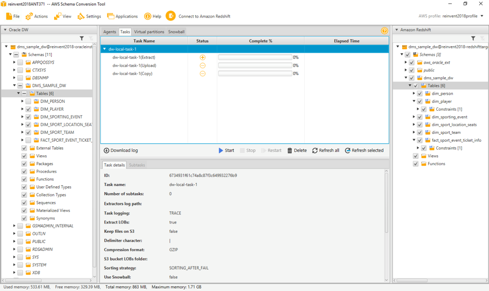The height and width of the screenshot is (291, 489).
Task: Sort by the Elapsed Time column header
Action: [x=346, y=41]
